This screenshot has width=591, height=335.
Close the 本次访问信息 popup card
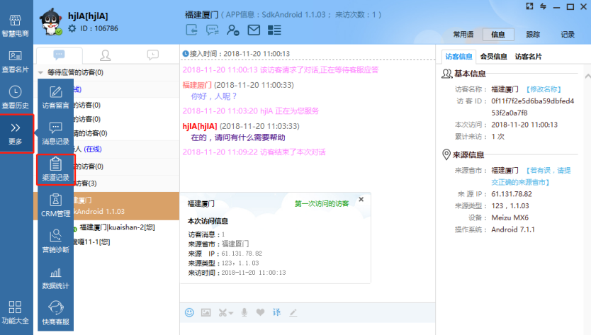coord(361,199)
